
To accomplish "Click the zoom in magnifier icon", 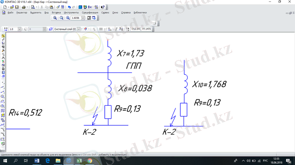I will pos(68,18).
